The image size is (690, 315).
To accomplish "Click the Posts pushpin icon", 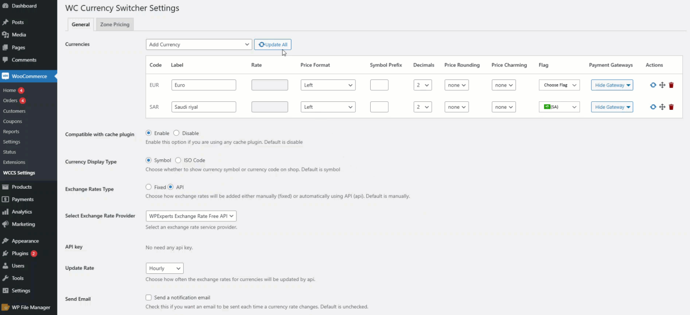I will click(x=5, y=22).
